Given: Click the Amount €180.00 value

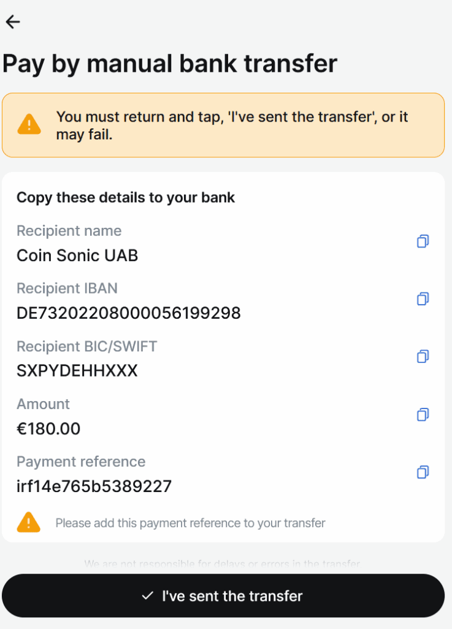Looking at the screenshot, I should [x=48, y=429].
